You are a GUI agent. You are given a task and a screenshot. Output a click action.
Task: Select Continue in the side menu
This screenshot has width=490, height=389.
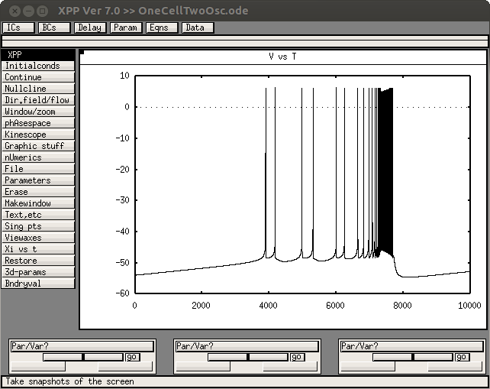coord(38,77)
